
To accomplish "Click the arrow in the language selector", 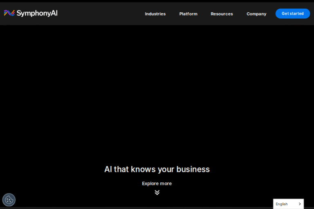I will click(x=299, y=204).
